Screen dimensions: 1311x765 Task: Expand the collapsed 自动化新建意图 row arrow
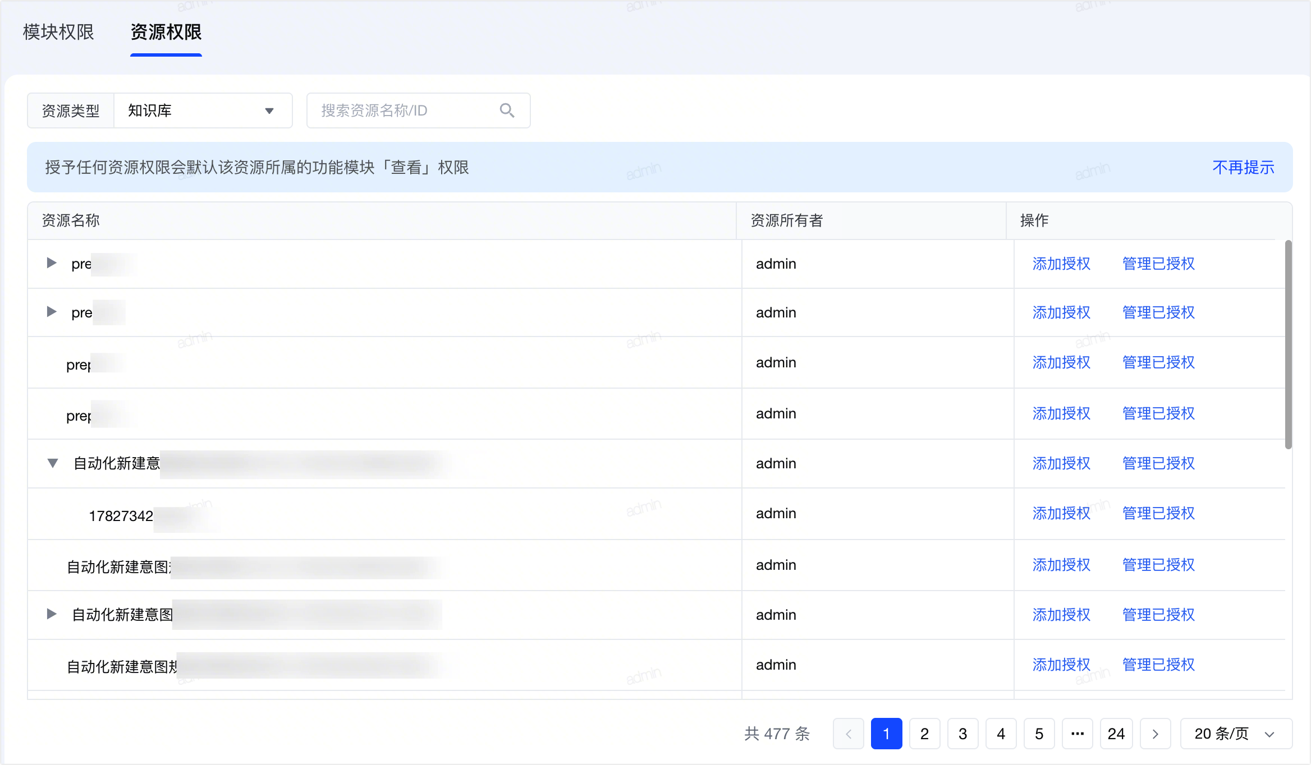[52, 614]
